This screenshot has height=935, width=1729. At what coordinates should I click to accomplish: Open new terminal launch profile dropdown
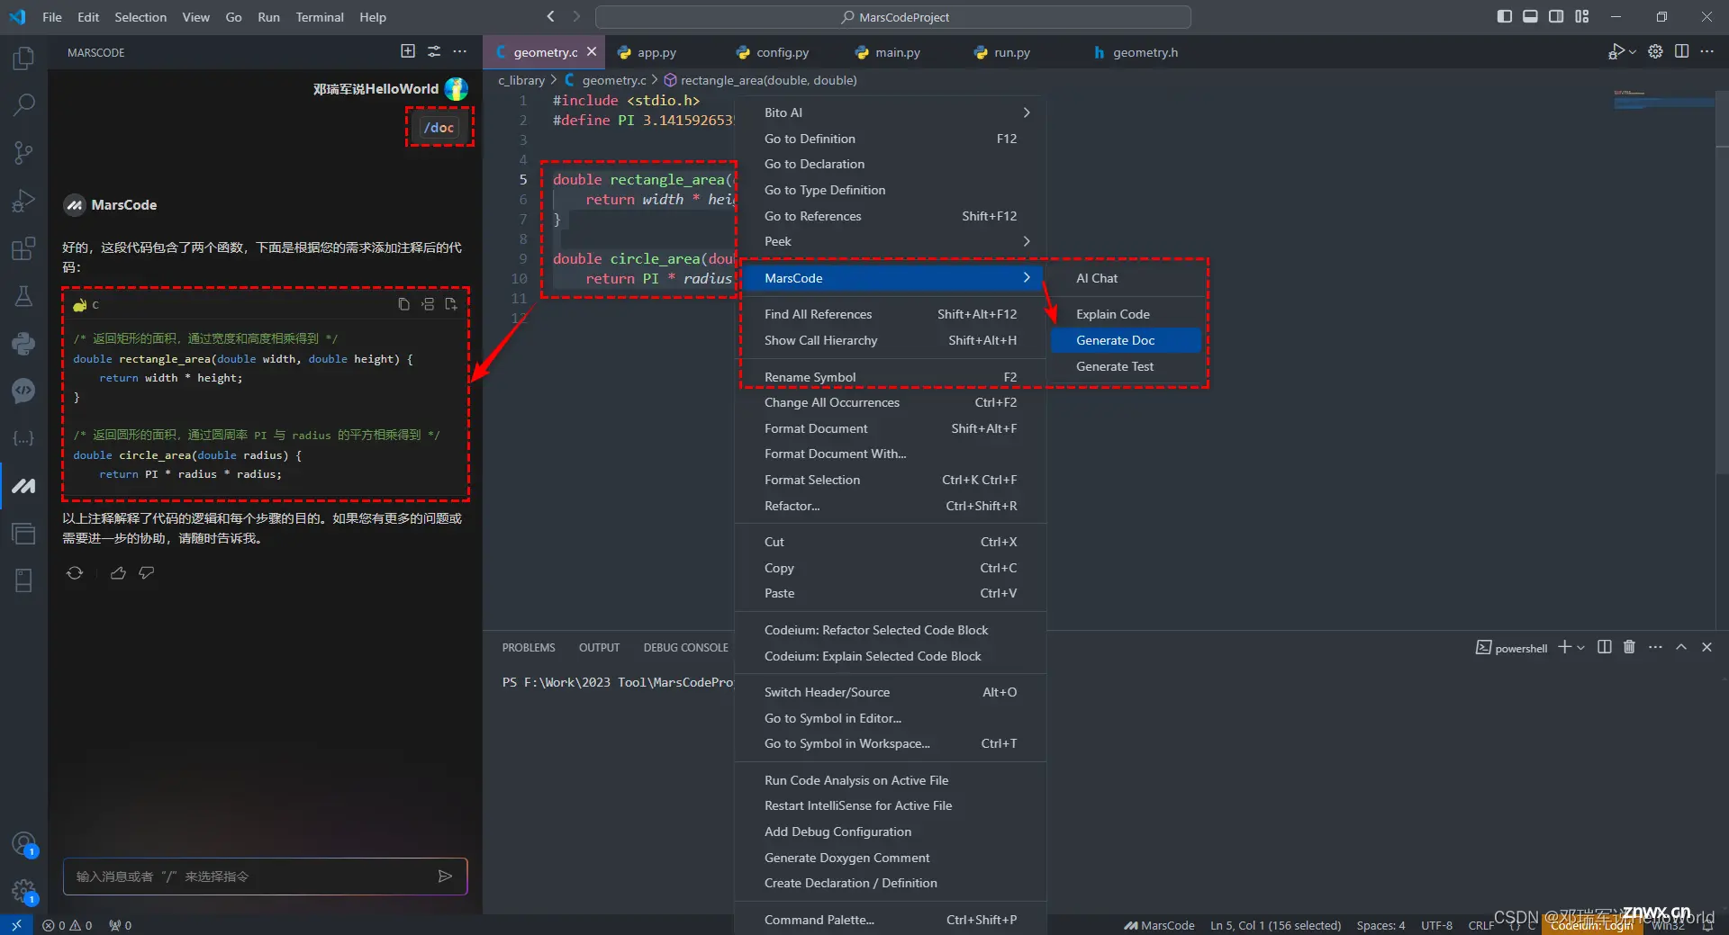click(x=1580, y=648)
